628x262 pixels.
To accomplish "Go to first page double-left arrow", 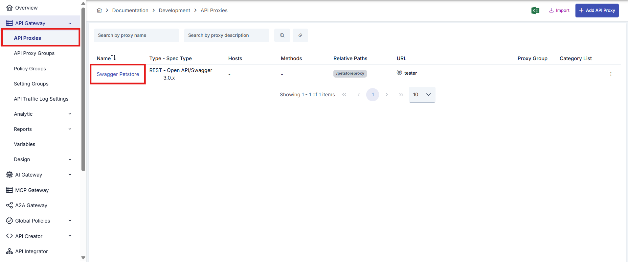I will pyautogui.click(x=344, y=95).
